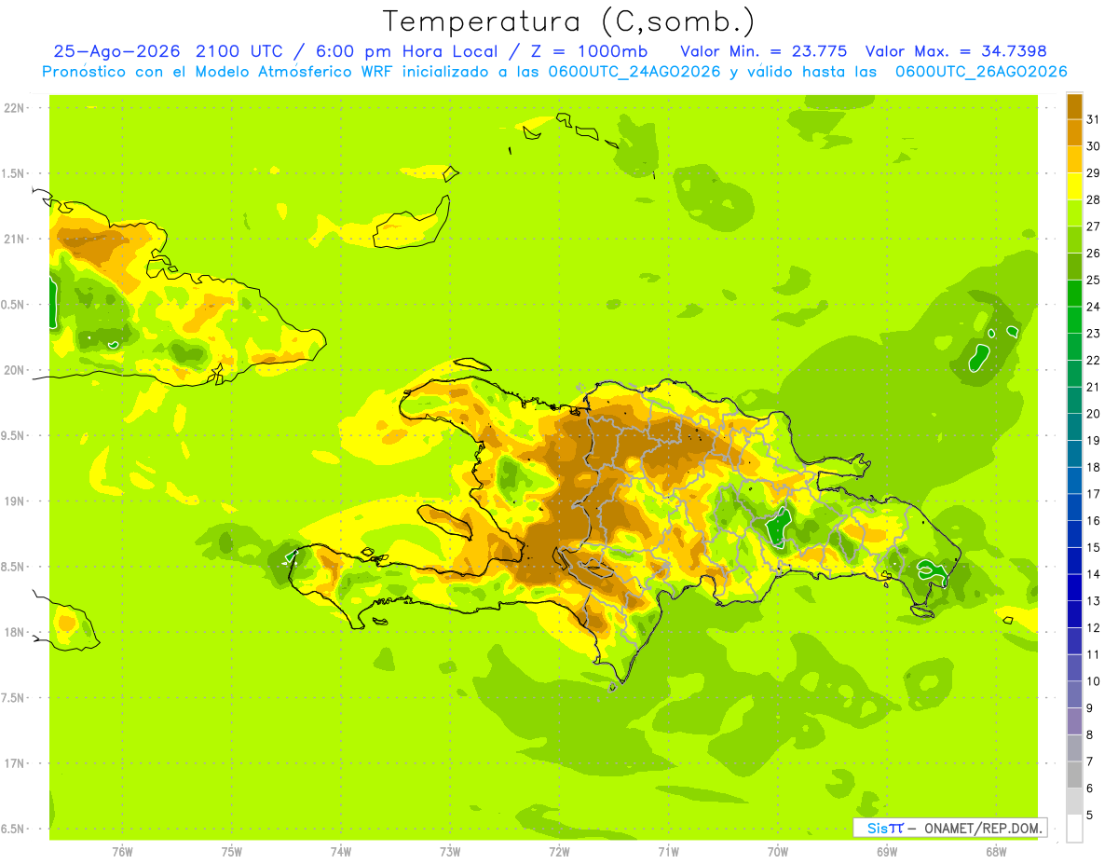This screenshot has width=1118, height=864.
Task: Click the '24' label on the color scale
Action: click(x=1094, y=307)
